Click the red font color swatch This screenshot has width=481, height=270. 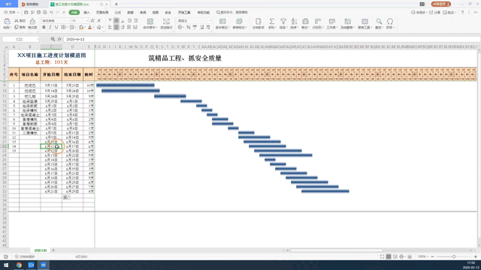(x=90, y=27)
